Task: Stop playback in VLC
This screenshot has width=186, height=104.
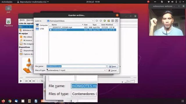Action: click(x=30, y=81)
